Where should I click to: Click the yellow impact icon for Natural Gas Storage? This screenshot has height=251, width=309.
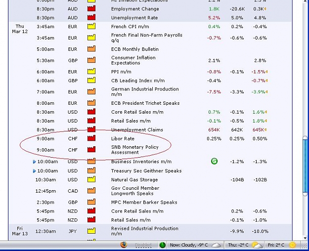click(91, 179)
